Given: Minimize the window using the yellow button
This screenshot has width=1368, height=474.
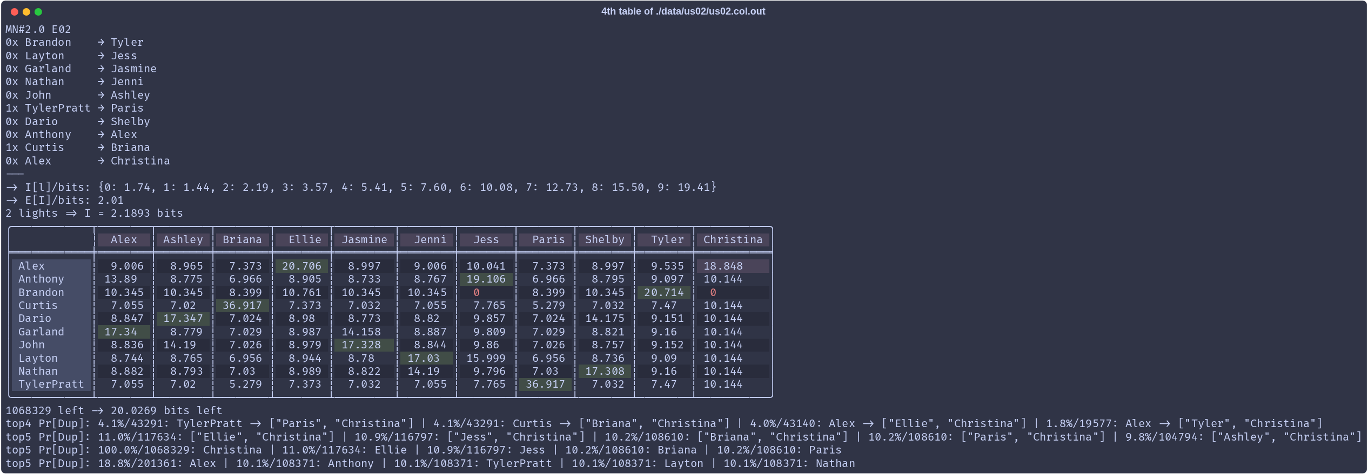Looking at the screenshot, I should [x=26, y=12].
